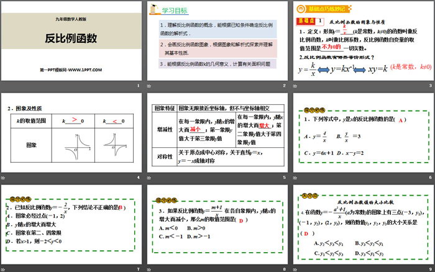The image size is (435, 272).
Task: Select the 图象及性质 graph table slide
Action: click(x=71, y=132)
